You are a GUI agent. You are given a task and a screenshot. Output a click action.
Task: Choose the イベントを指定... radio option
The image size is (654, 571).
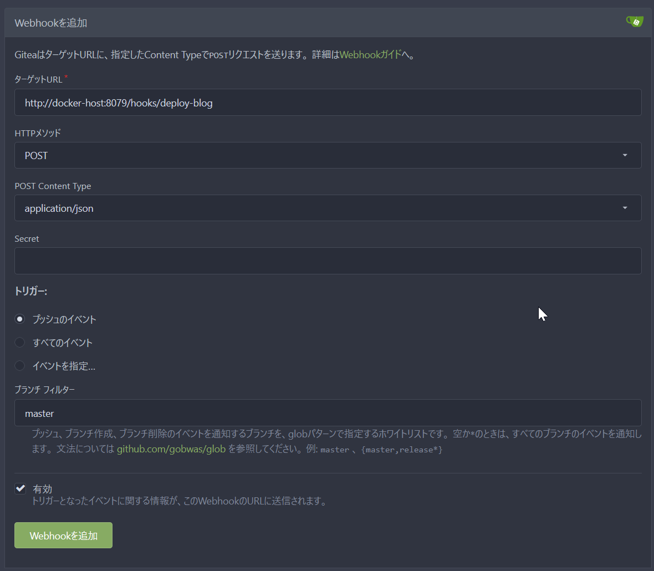coord(20,366)
